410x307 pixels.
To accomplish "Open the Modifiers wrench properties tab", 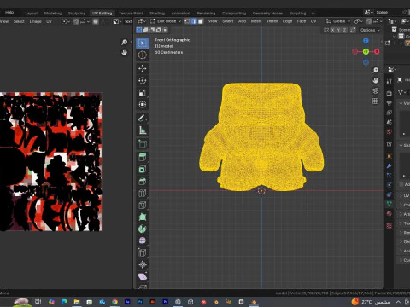I will pos(389,166).
